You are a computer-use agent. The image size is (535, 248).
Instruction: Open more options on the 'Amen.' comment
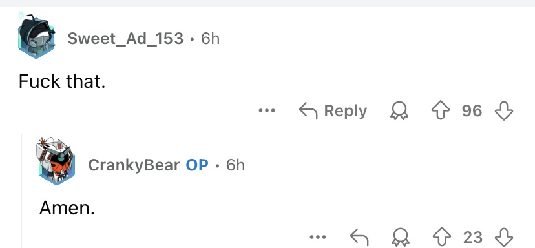pos(318,237)
